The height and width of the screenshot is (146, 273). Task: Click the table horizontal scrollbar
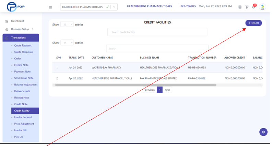(136, 85)
